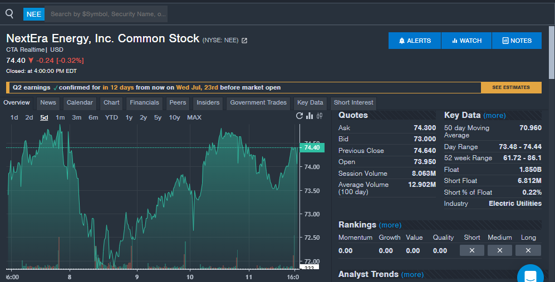Select the 6m chart range
Viewport: 555px width, 282px height.
(x=93, y=117)
